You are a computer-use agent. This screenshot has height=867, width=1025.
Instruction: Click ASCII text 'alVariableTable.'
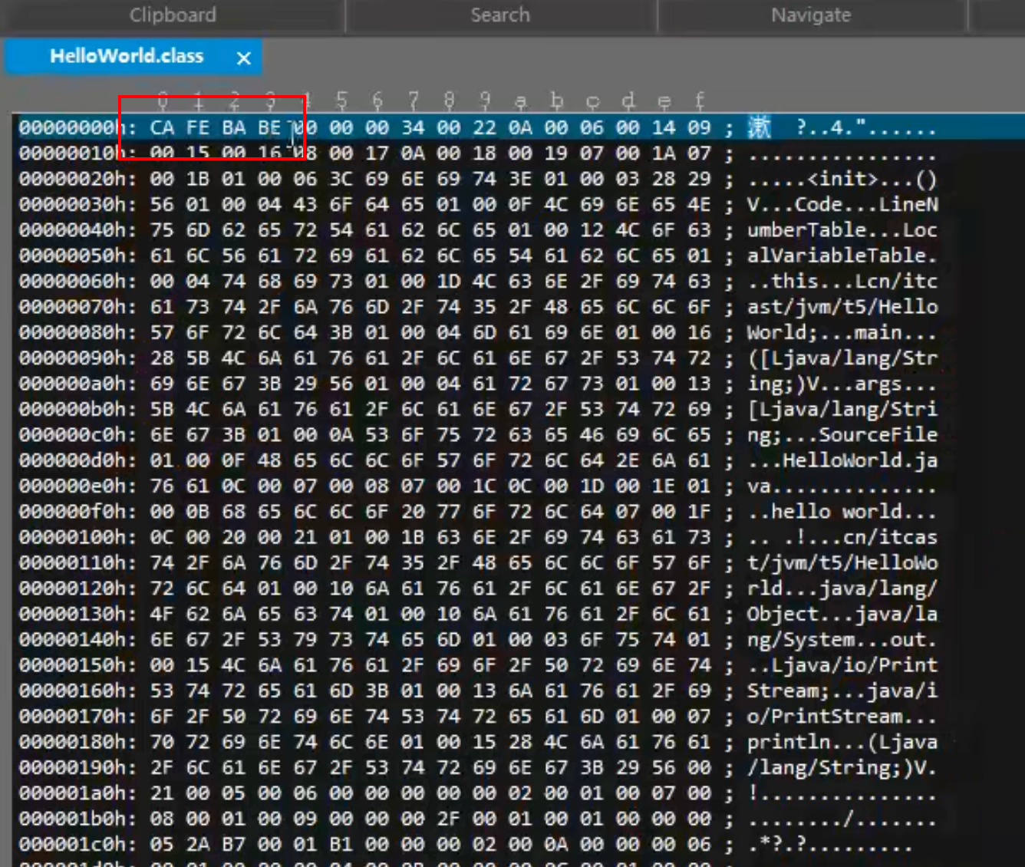tap(842, 255)
